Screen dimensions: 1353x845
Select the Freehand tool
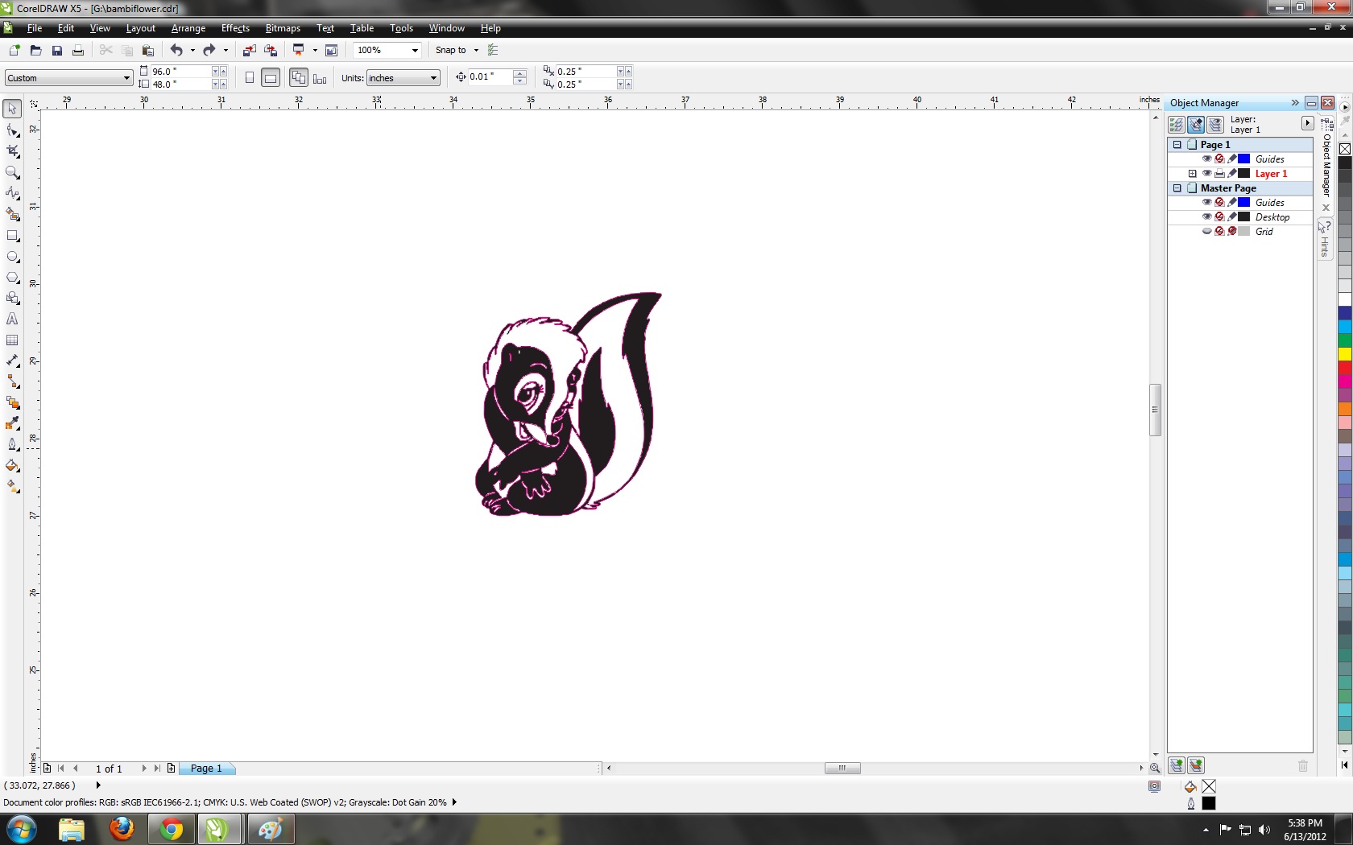tap(12, 193)
